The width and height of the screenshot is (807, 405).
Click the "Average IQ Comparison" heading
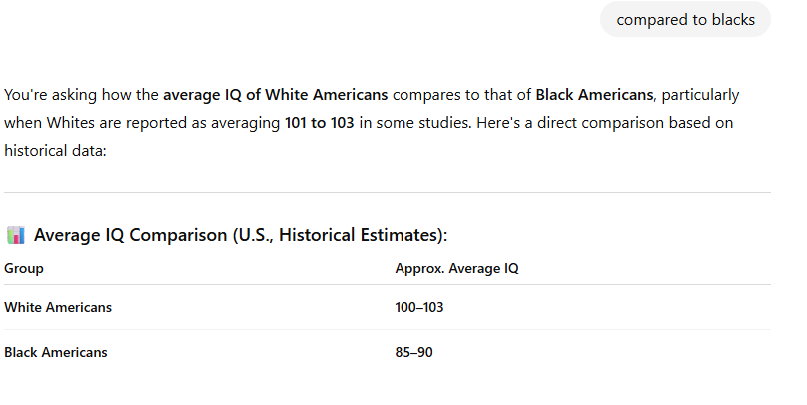tap(130, 235)
